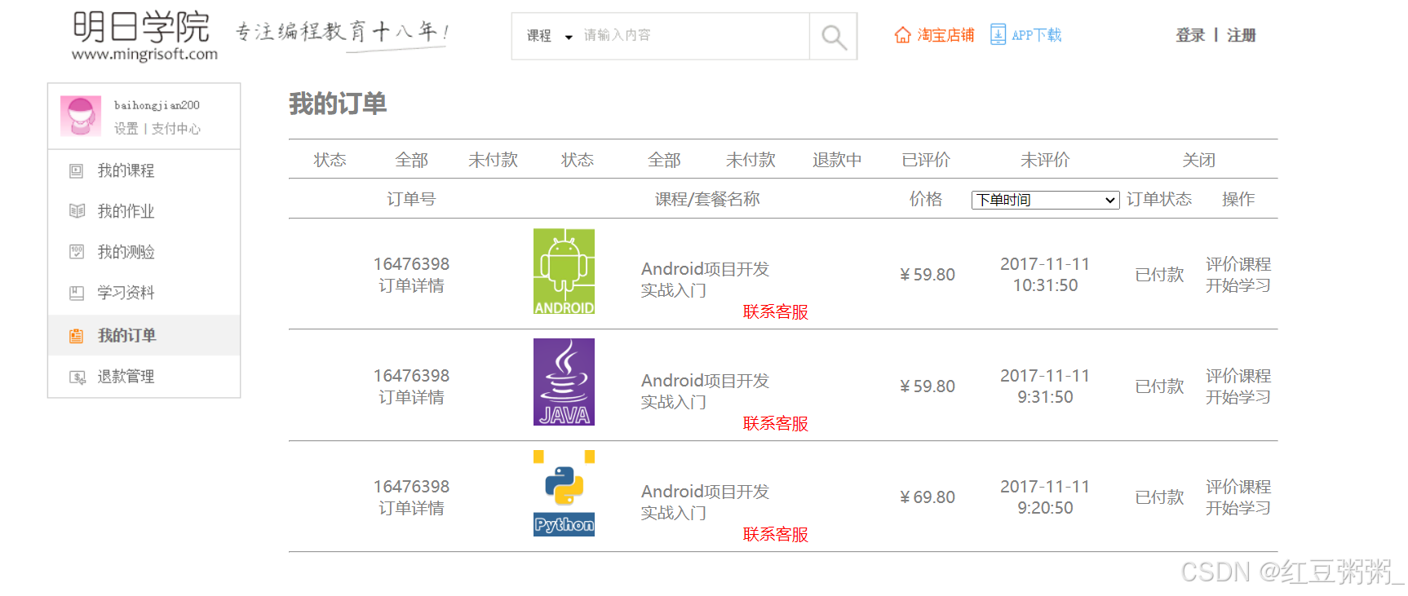
Task: Click the APP下载 link
Action: click(x=1036, y=35)
